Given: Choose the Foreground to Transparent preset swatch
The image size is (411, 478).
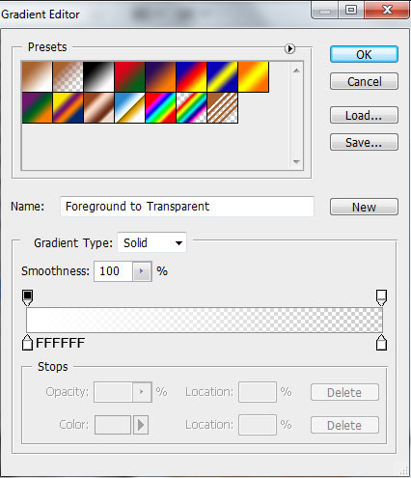Looking at the screenshot, I should (x=68, y=76).
